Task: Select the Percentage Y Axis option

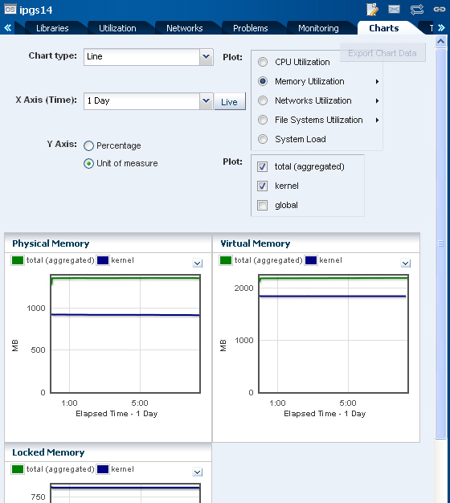Action: (89, 146)
